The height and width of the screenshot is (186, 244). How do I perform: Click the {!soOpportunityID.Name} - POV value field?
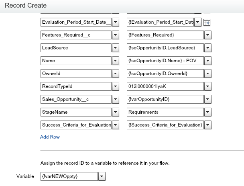(165, 61)
